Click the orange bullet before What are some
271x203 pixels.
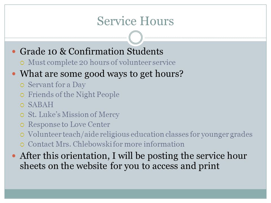14,74
